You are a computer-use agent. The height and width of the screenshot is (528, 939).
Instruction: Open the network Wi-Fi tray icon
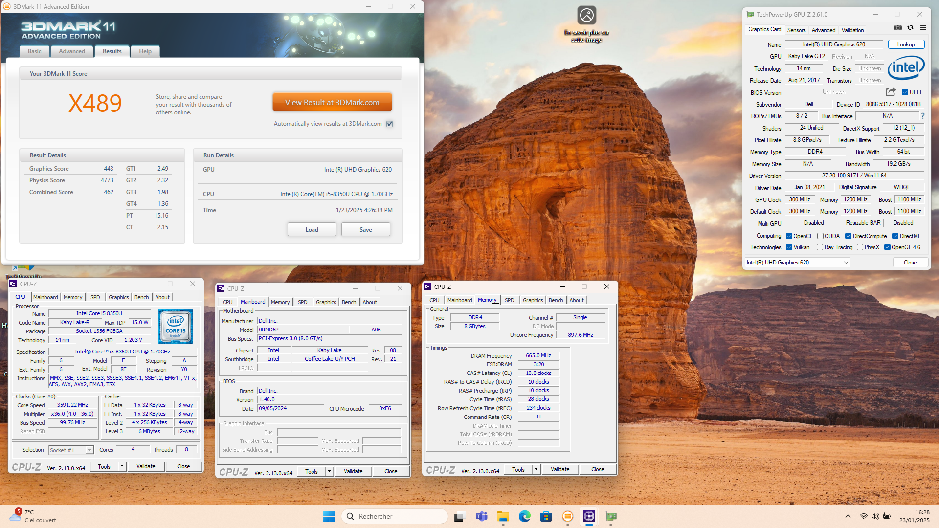point(864,516)
